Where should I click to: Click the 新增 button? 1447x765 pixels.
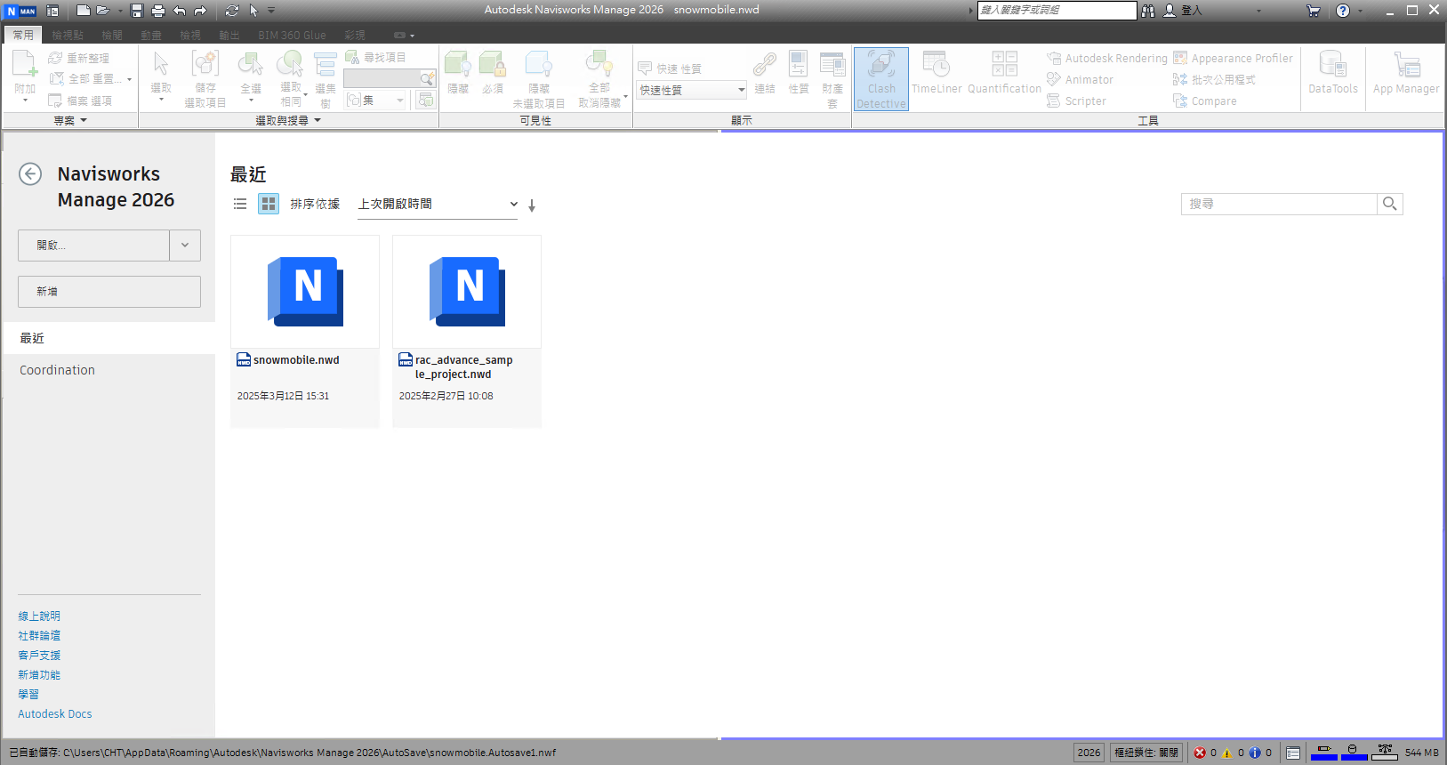click(109, 292)
